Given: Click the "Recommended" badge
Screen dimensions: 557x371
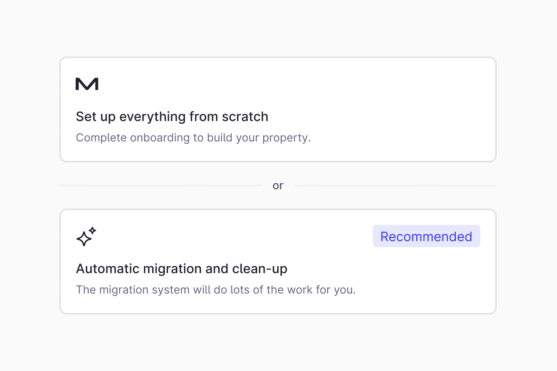Looking at the screenshot, I should click(426, 237).
